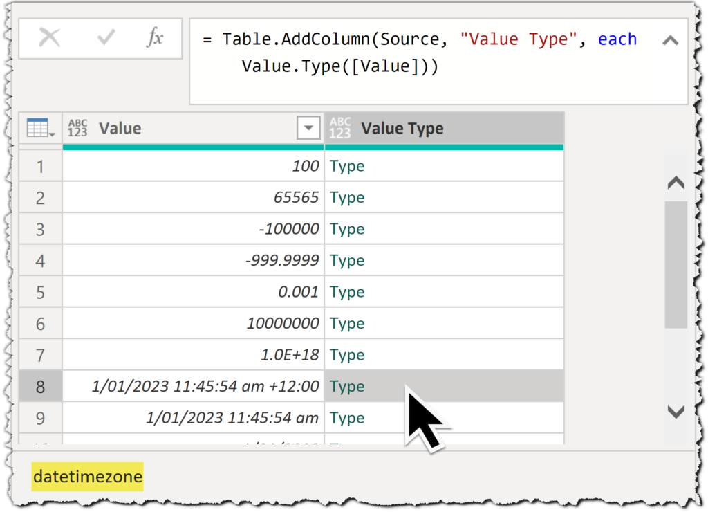Change data type icon of Value Type column
The width and height of the screenshot is (708, 512).
tap(340, 128)
